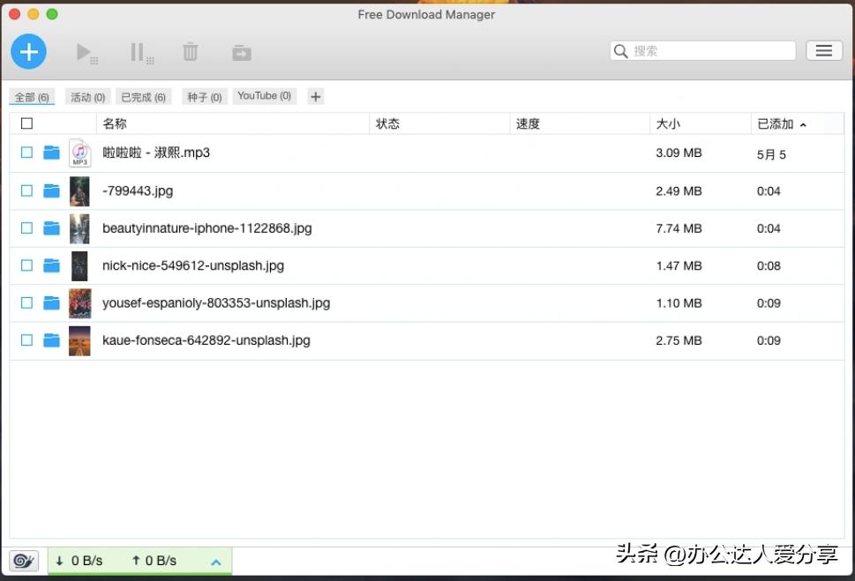Select the 种子 (0) torrents tab
The height and width of the screenshot is (581, 855).
pos(204,96)
